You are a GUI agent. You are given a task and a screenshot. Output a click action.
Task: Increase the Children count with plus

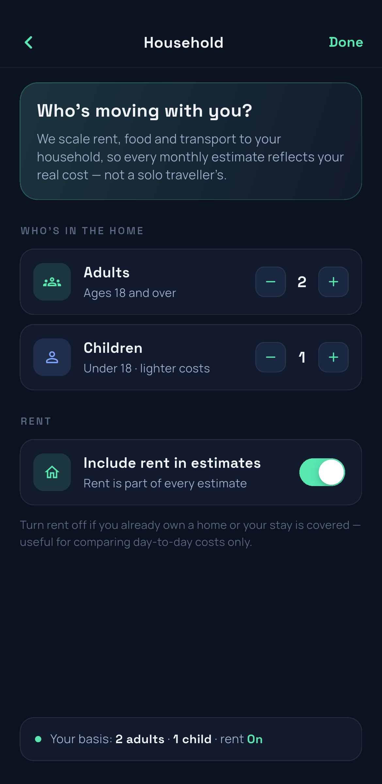[x=333, y=357]
